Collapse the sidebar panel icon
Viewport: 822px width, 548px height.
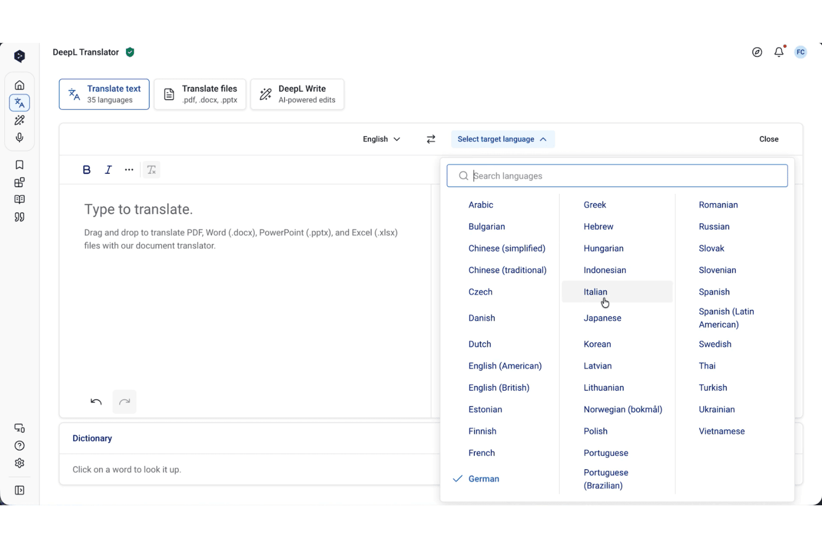(19, 490)
